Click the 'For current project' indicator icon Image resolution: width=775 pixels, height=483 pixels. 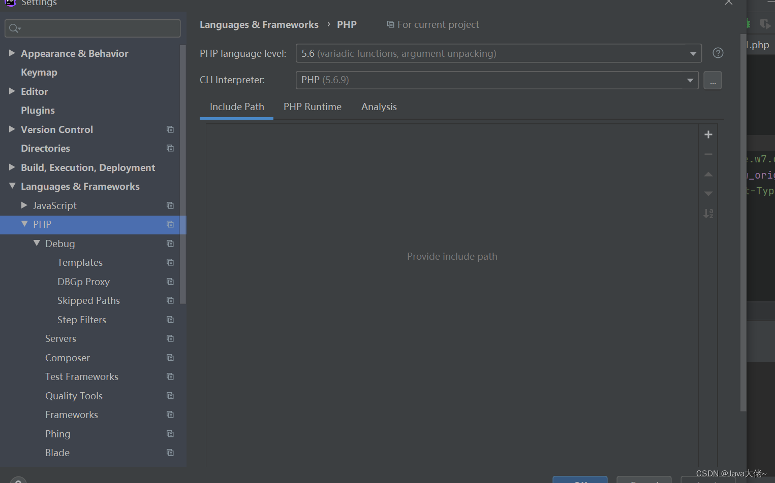coord(390,24)
